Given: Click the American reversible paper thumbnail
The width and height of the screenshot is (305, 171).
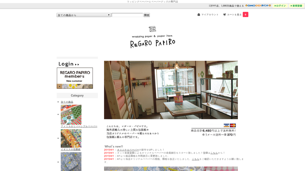Looking at the screenshot, I should [71, 115].
